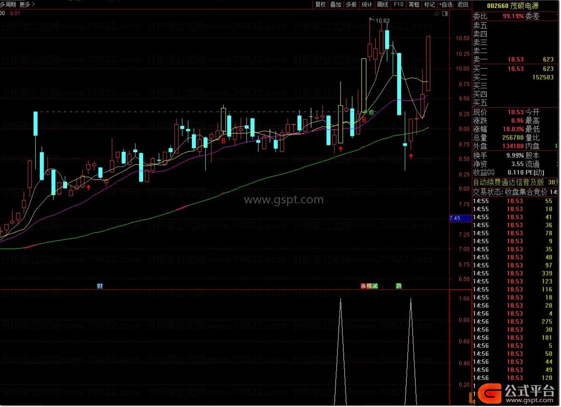Toggle the side panel square icon
Viewport: 561px width, 407px height.
pyautogui.click(x=445, y=14)
